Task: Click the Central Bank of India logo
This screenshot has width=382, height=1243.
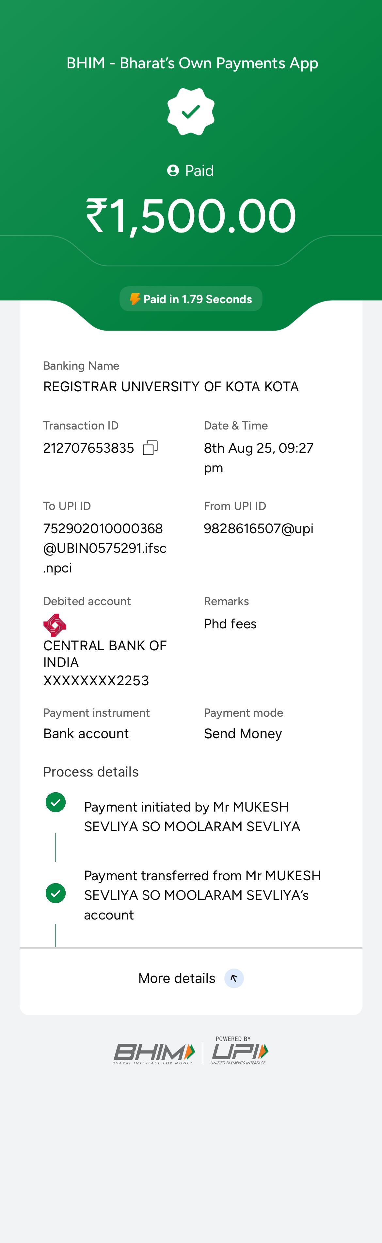Action: (55, 625)
